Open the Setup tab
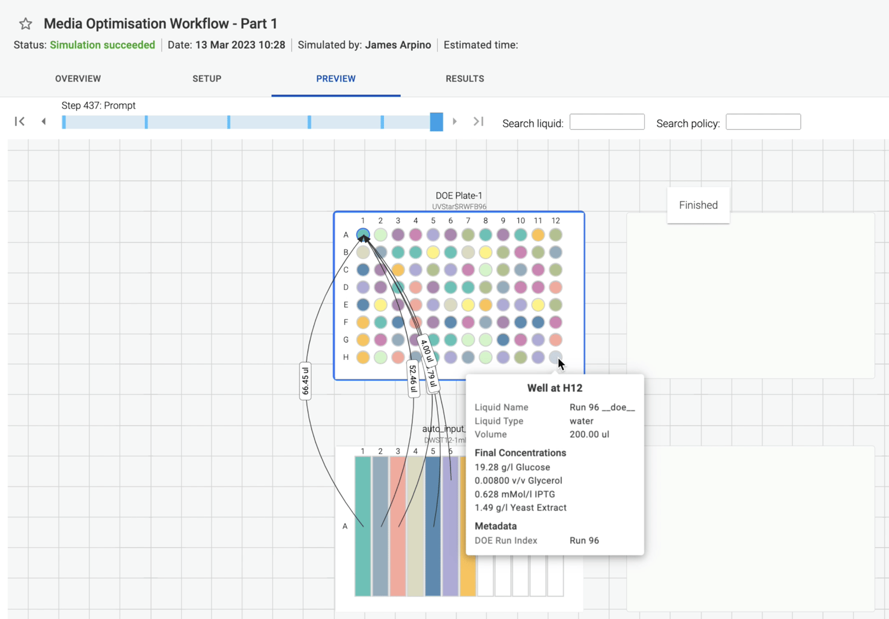889x619 pixels. click(x=207, y=79)
